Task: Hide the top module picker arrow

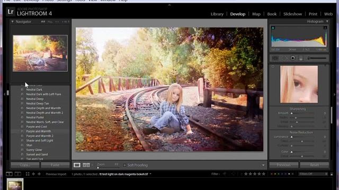Action: (x=169, y=5)
